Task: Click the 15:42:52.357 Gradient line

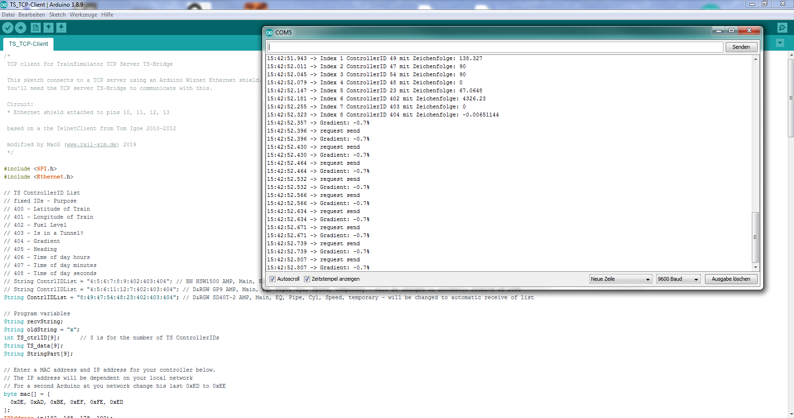Action: coord(318,123)
